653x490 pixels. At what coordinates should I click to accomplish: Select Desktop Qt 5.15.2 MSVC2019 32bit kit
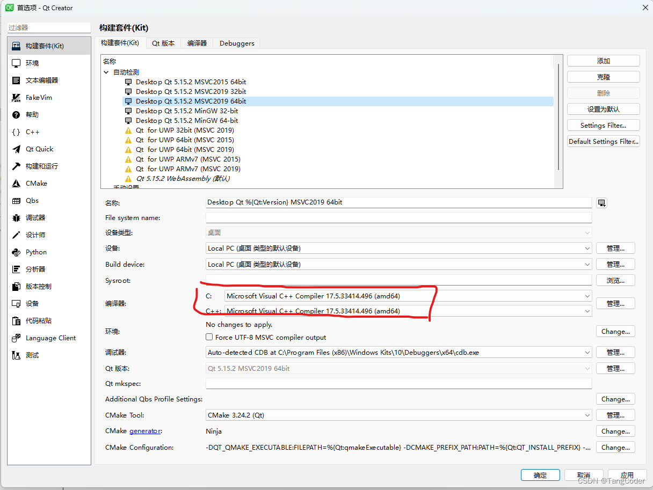click(x=191, y=92)
